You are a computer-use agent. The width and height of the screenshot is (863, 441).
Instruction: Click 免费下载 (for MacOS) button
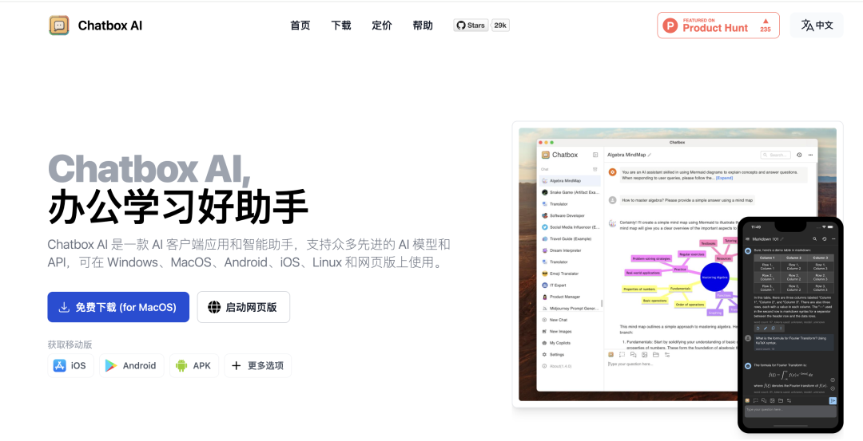118,307
